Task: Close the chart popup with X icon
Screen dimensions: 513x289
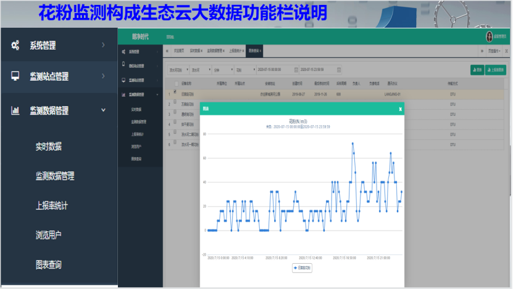Action: [400, 109]
